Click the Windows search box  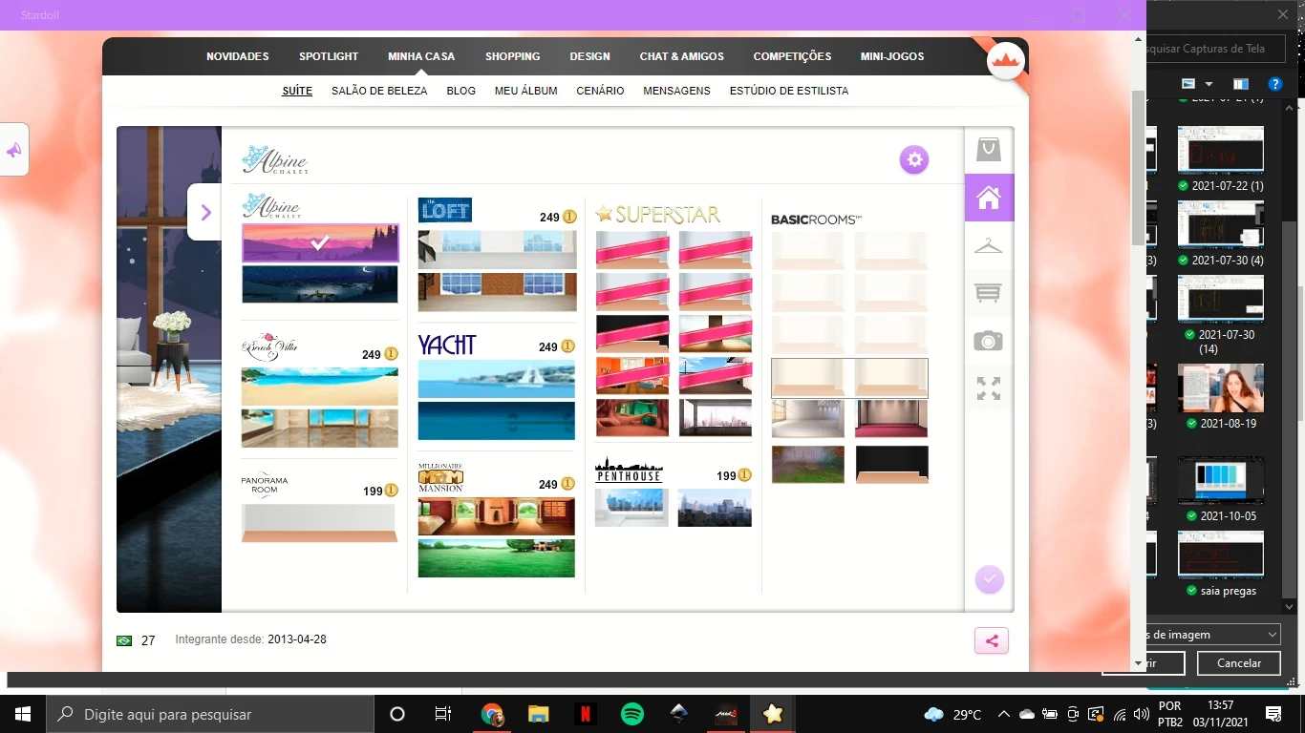point(209,714)
